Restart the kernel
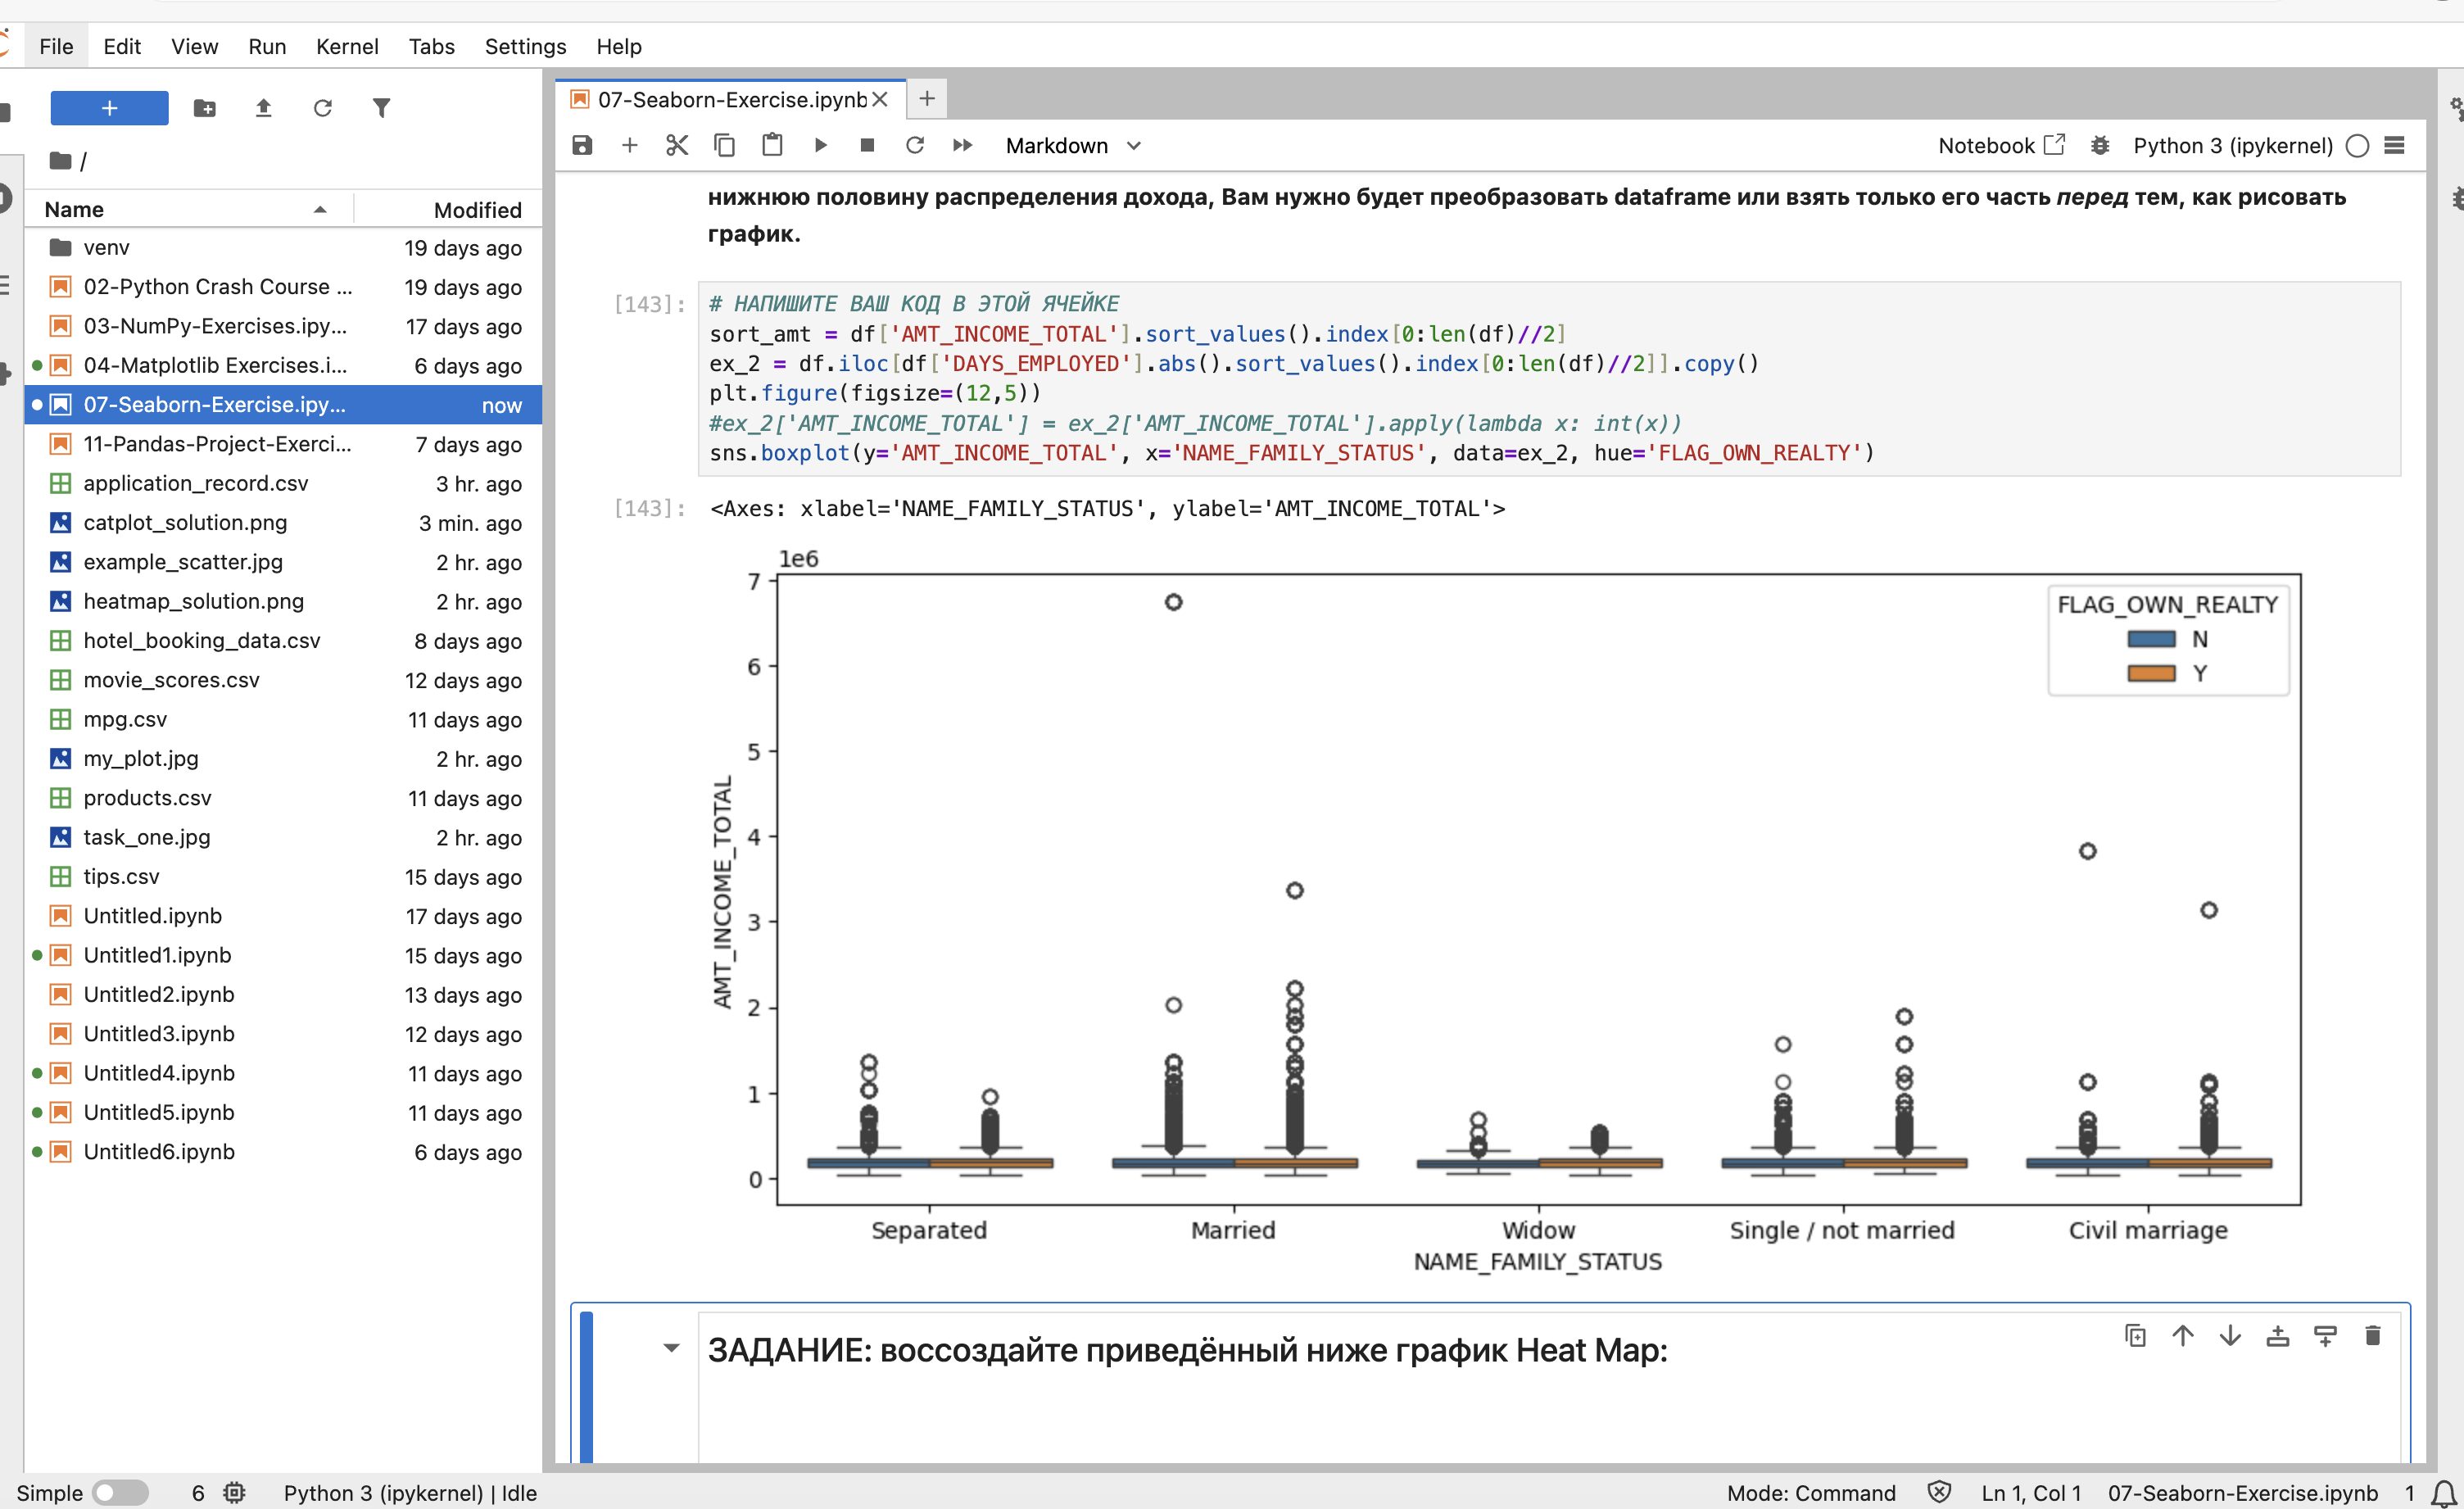The width and height of the screenshot is (2464, 1509). tap(915, 146)
